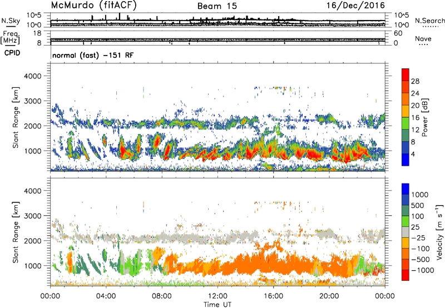Screen dimensions: 445x308
Task: Pick the bright blue bottom power colorbar segment
Action: [406, 160]
